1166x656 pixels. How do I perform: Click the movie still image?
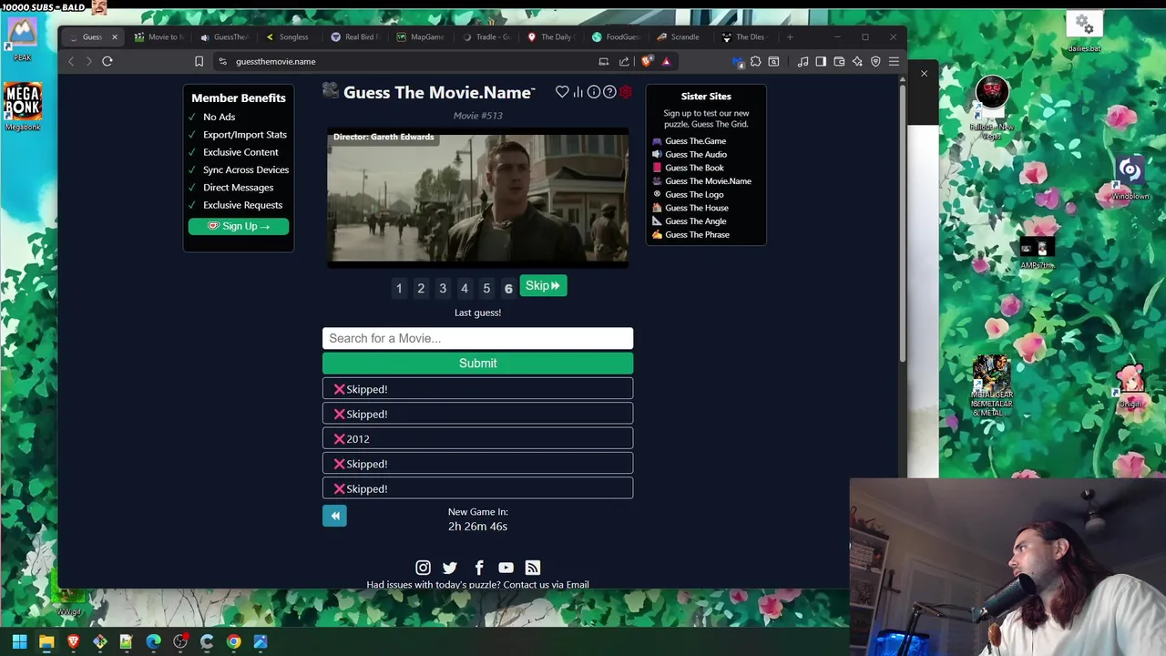(477, 198)
